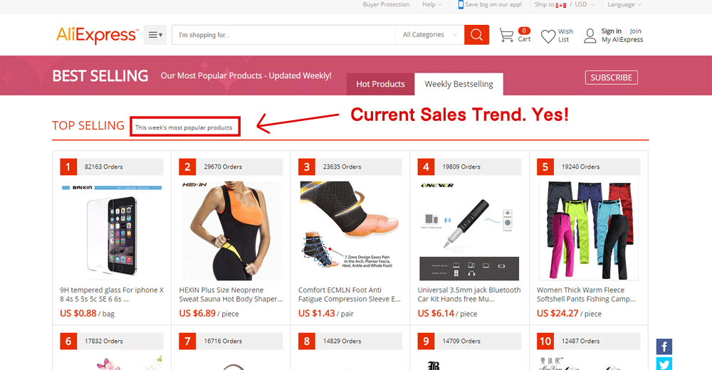712x370 pixels.
Task: Click the "19809 Orders" label
Action: pyautogui.click(x=461, y=166)
